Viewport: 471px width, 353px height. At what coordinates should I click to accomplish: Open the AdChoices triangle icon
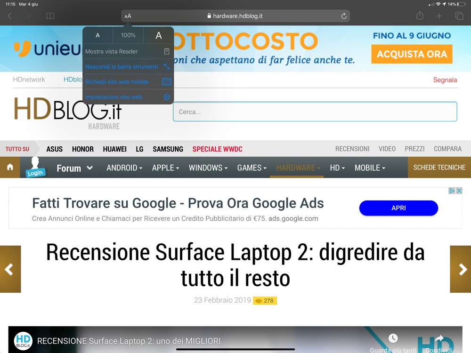coord(452,191)
